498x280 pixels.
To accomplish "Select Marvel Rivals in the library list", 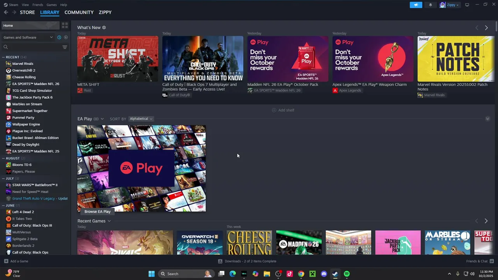I will [x=23, y=63].
